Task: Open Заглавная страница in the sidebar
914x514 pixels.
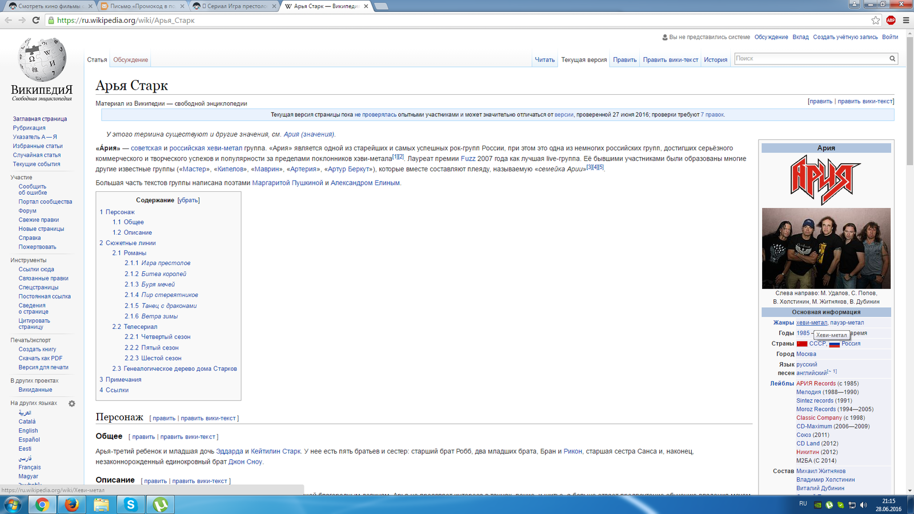Action: pos(40,119)
